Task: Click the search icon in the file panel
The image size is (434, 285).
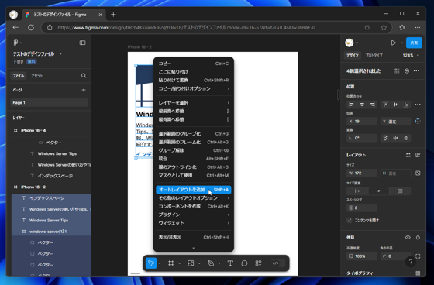Action: [84, 76]
